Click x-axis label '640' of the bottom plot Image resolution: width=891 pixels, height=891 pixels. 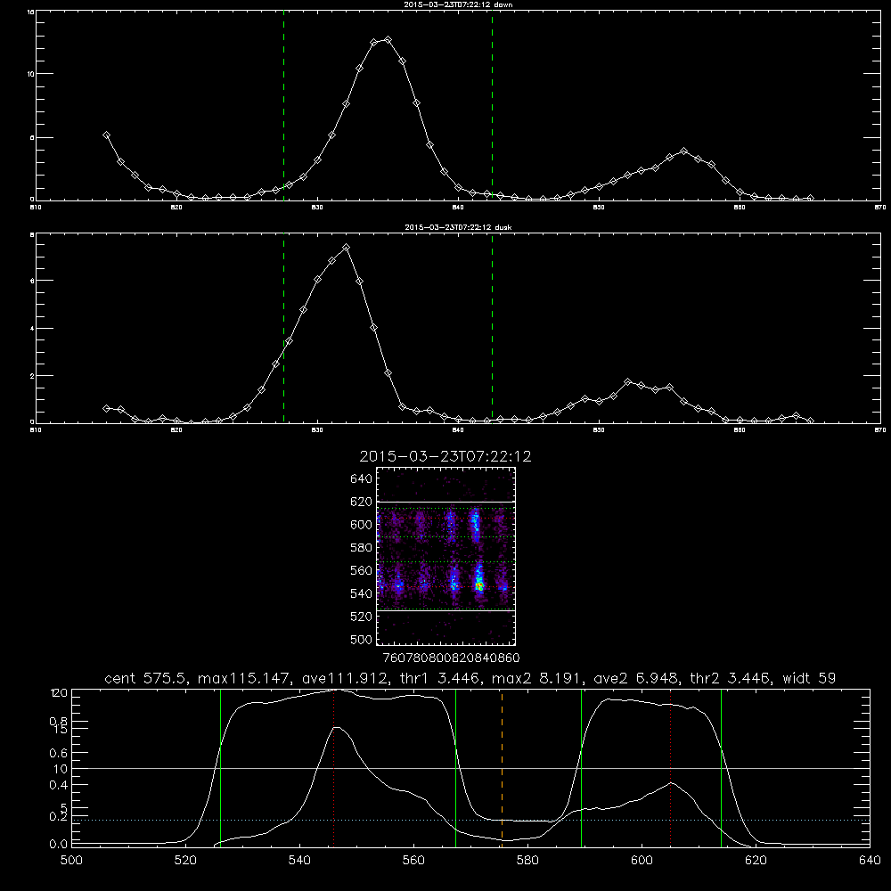870,861
